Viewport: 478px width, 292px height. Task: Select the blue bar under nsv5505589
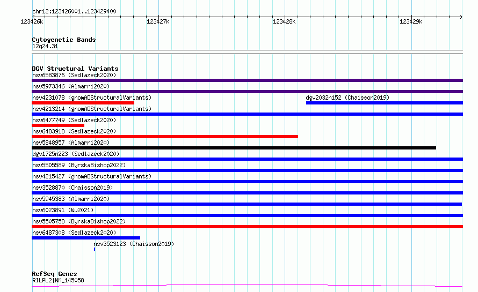coord(247,170)
